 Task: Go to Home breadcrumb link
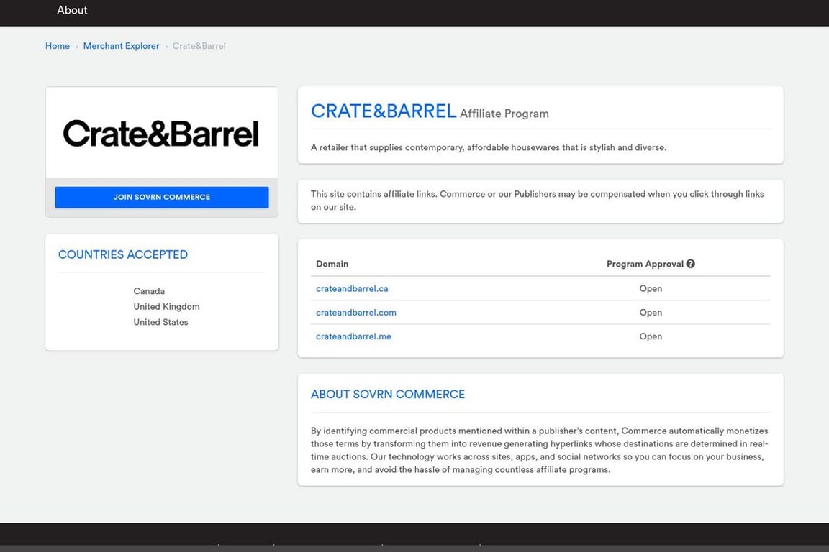click(57, 46)
